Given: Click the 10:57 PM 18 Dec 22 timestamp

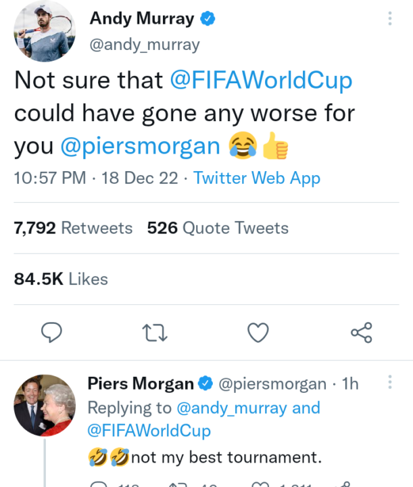Looking at the screenshot, I should click(96, 179).
